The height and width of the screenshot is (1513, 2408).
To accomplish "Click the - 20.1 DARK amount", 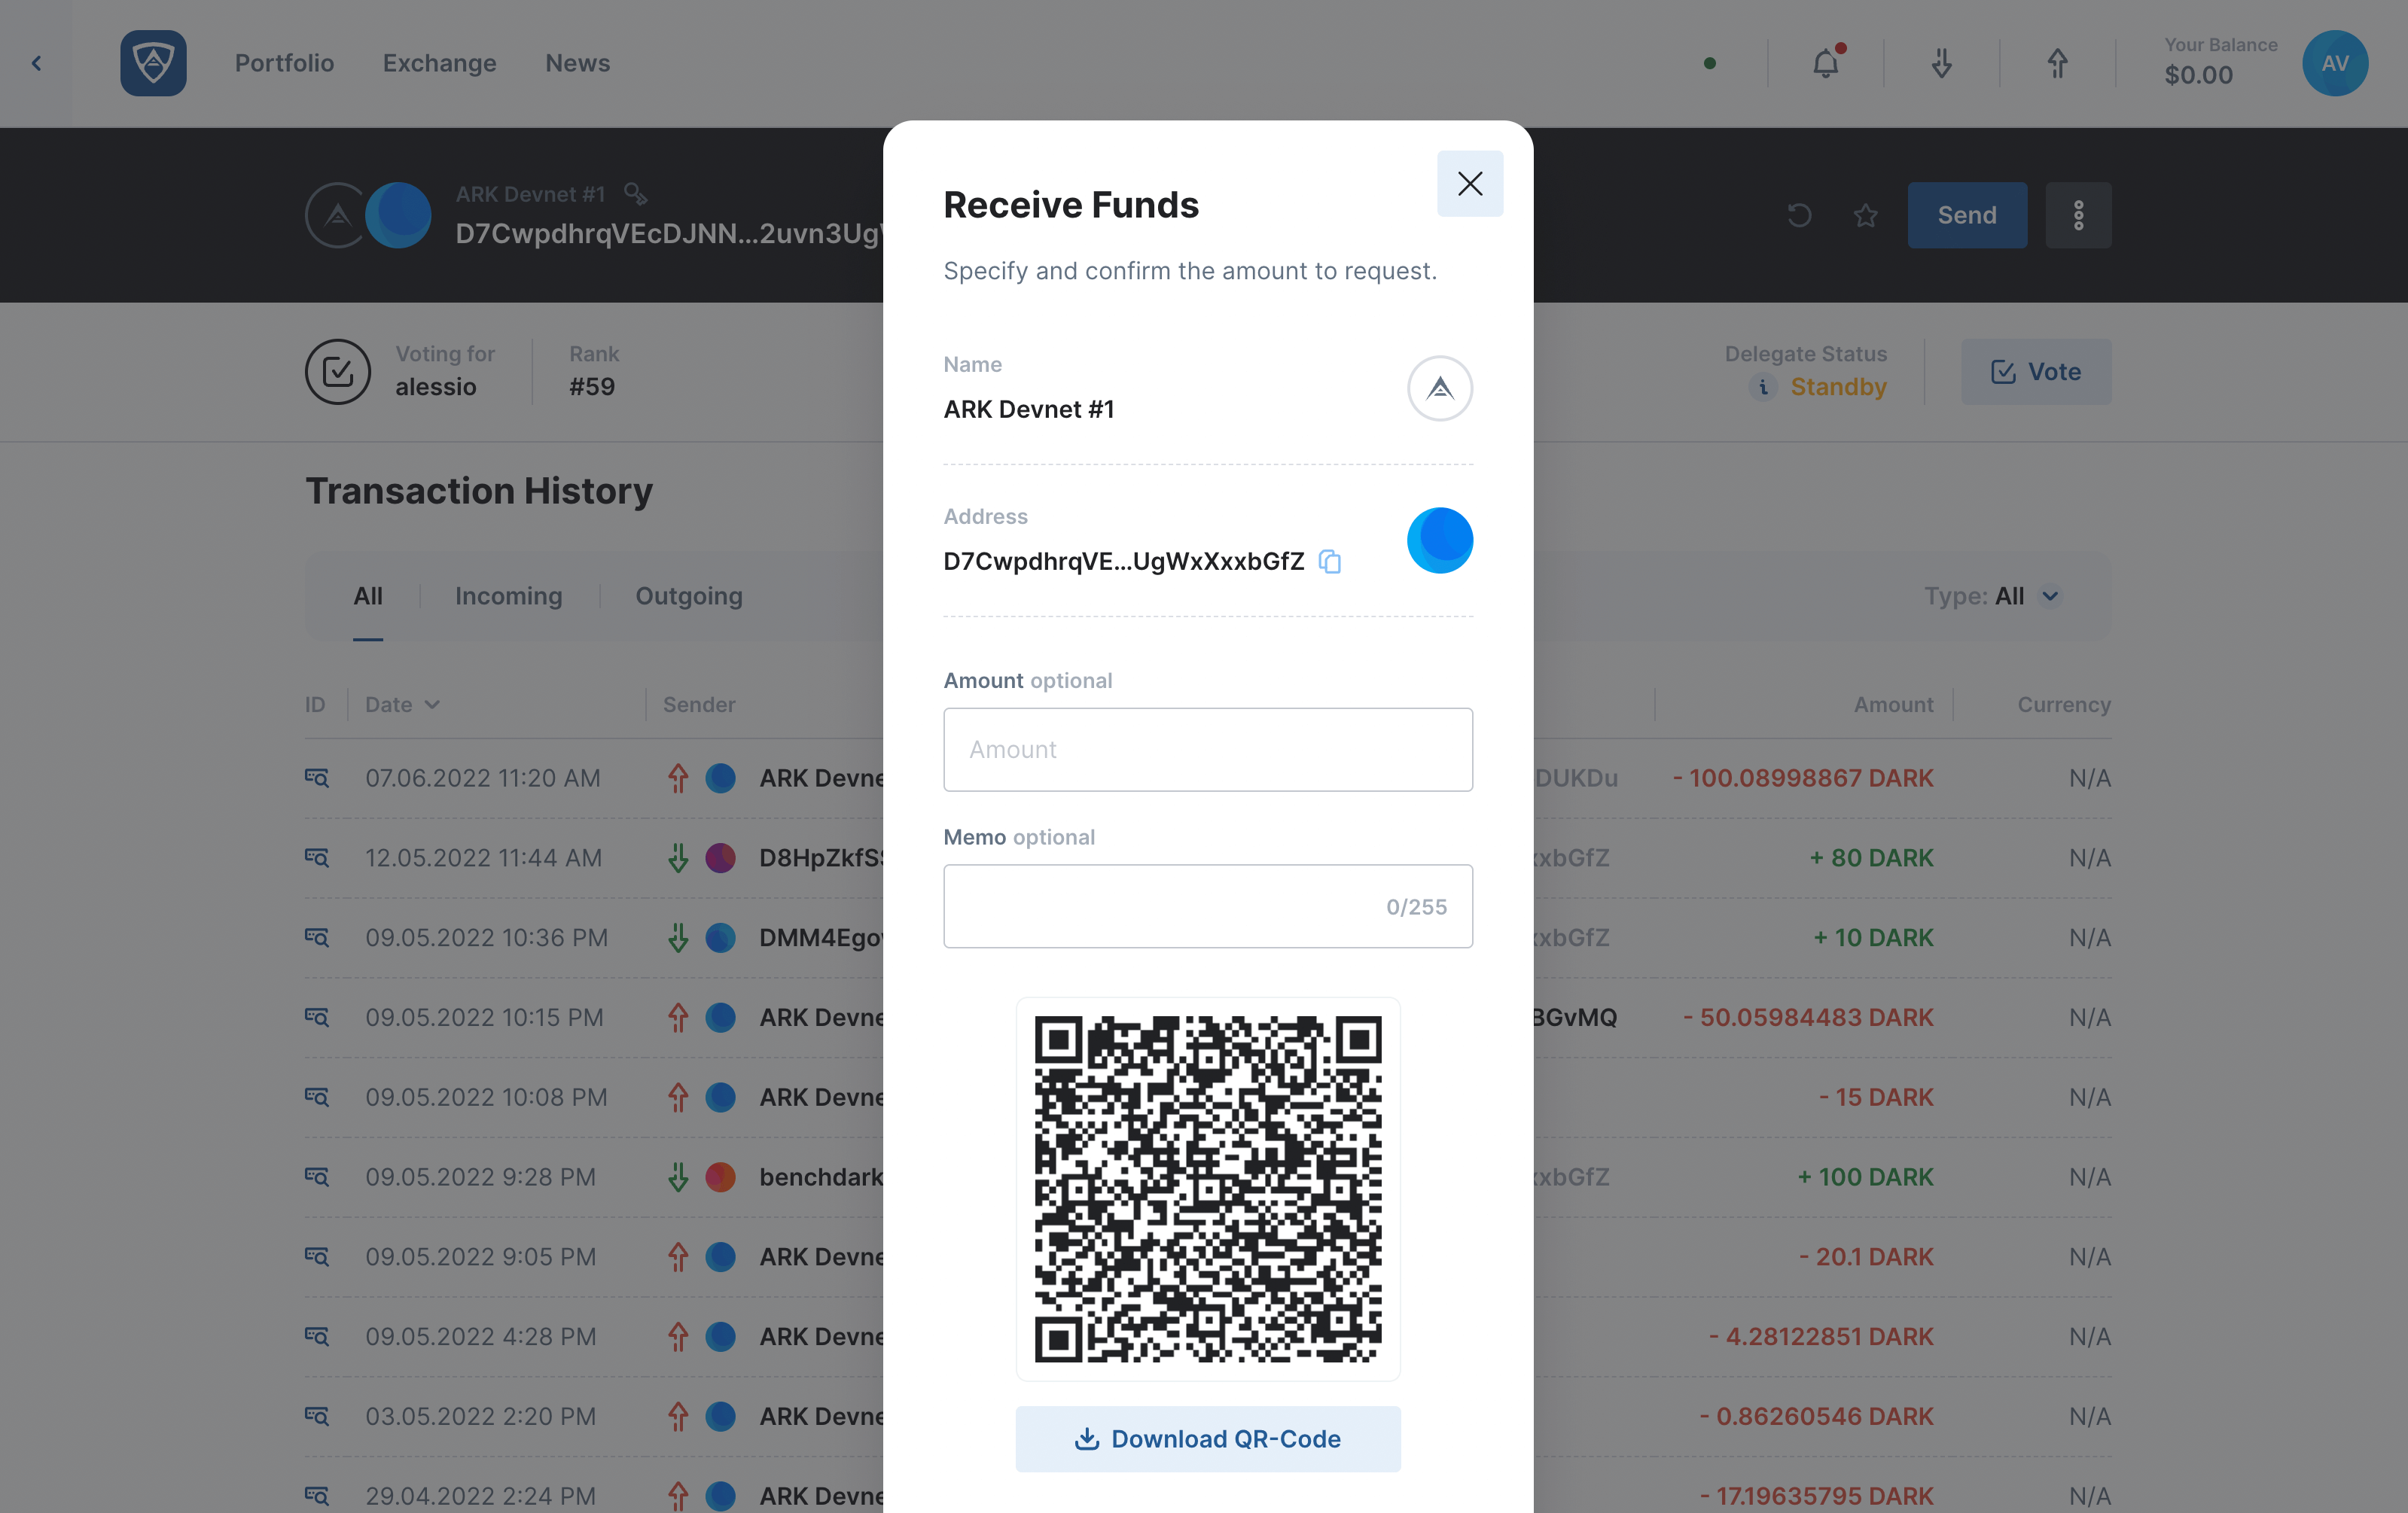I will (1866, 1257).
